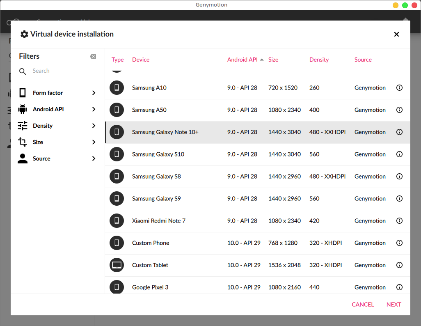Click CANCEL to dismiss the dialog
This screenshot has height=326, width=421.
click(x=363, y=305)
